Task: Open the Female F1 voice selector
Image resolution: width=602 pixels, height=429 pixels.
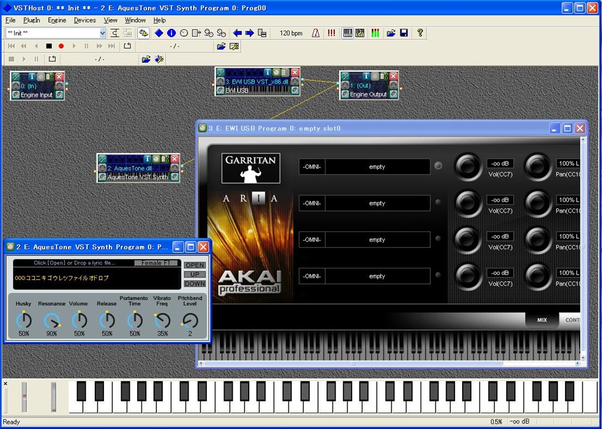Action: pyautogui.click(x=156, y=263)
